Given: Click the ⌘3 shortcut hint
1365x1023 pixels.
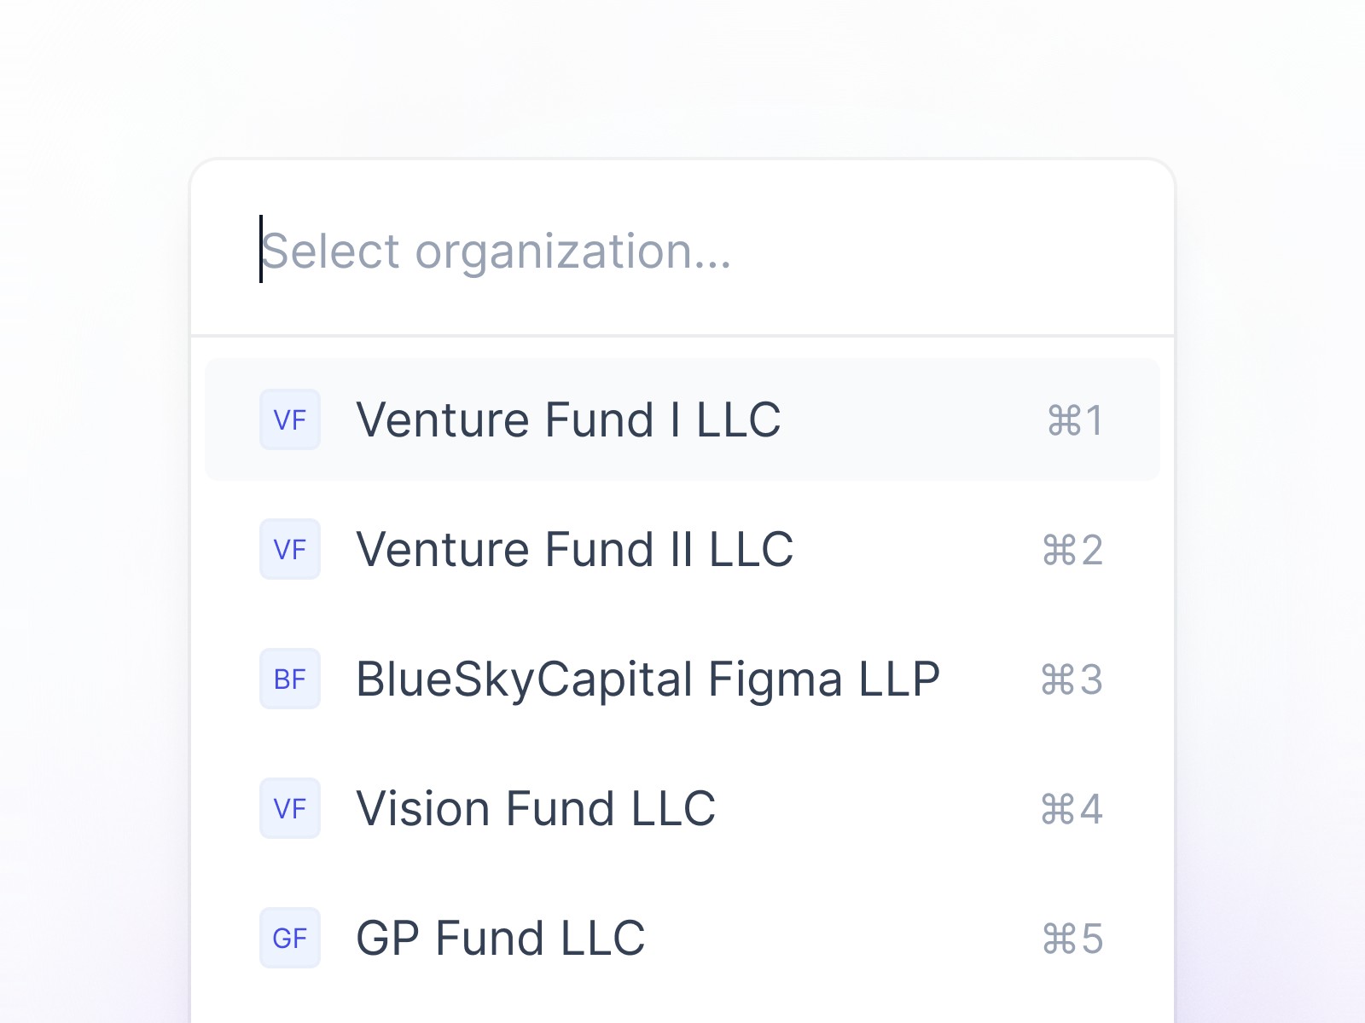Looking at the screenshot, I should (x=1072, y=679).
